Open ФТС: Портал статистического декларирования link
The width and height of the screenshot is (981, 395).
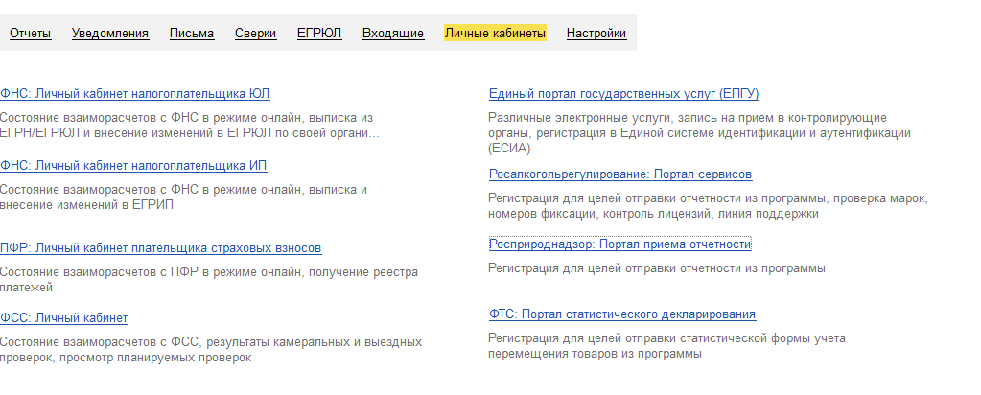point(621,314)
